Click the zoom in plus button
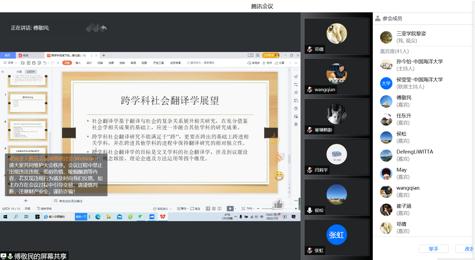 (296, 209)
